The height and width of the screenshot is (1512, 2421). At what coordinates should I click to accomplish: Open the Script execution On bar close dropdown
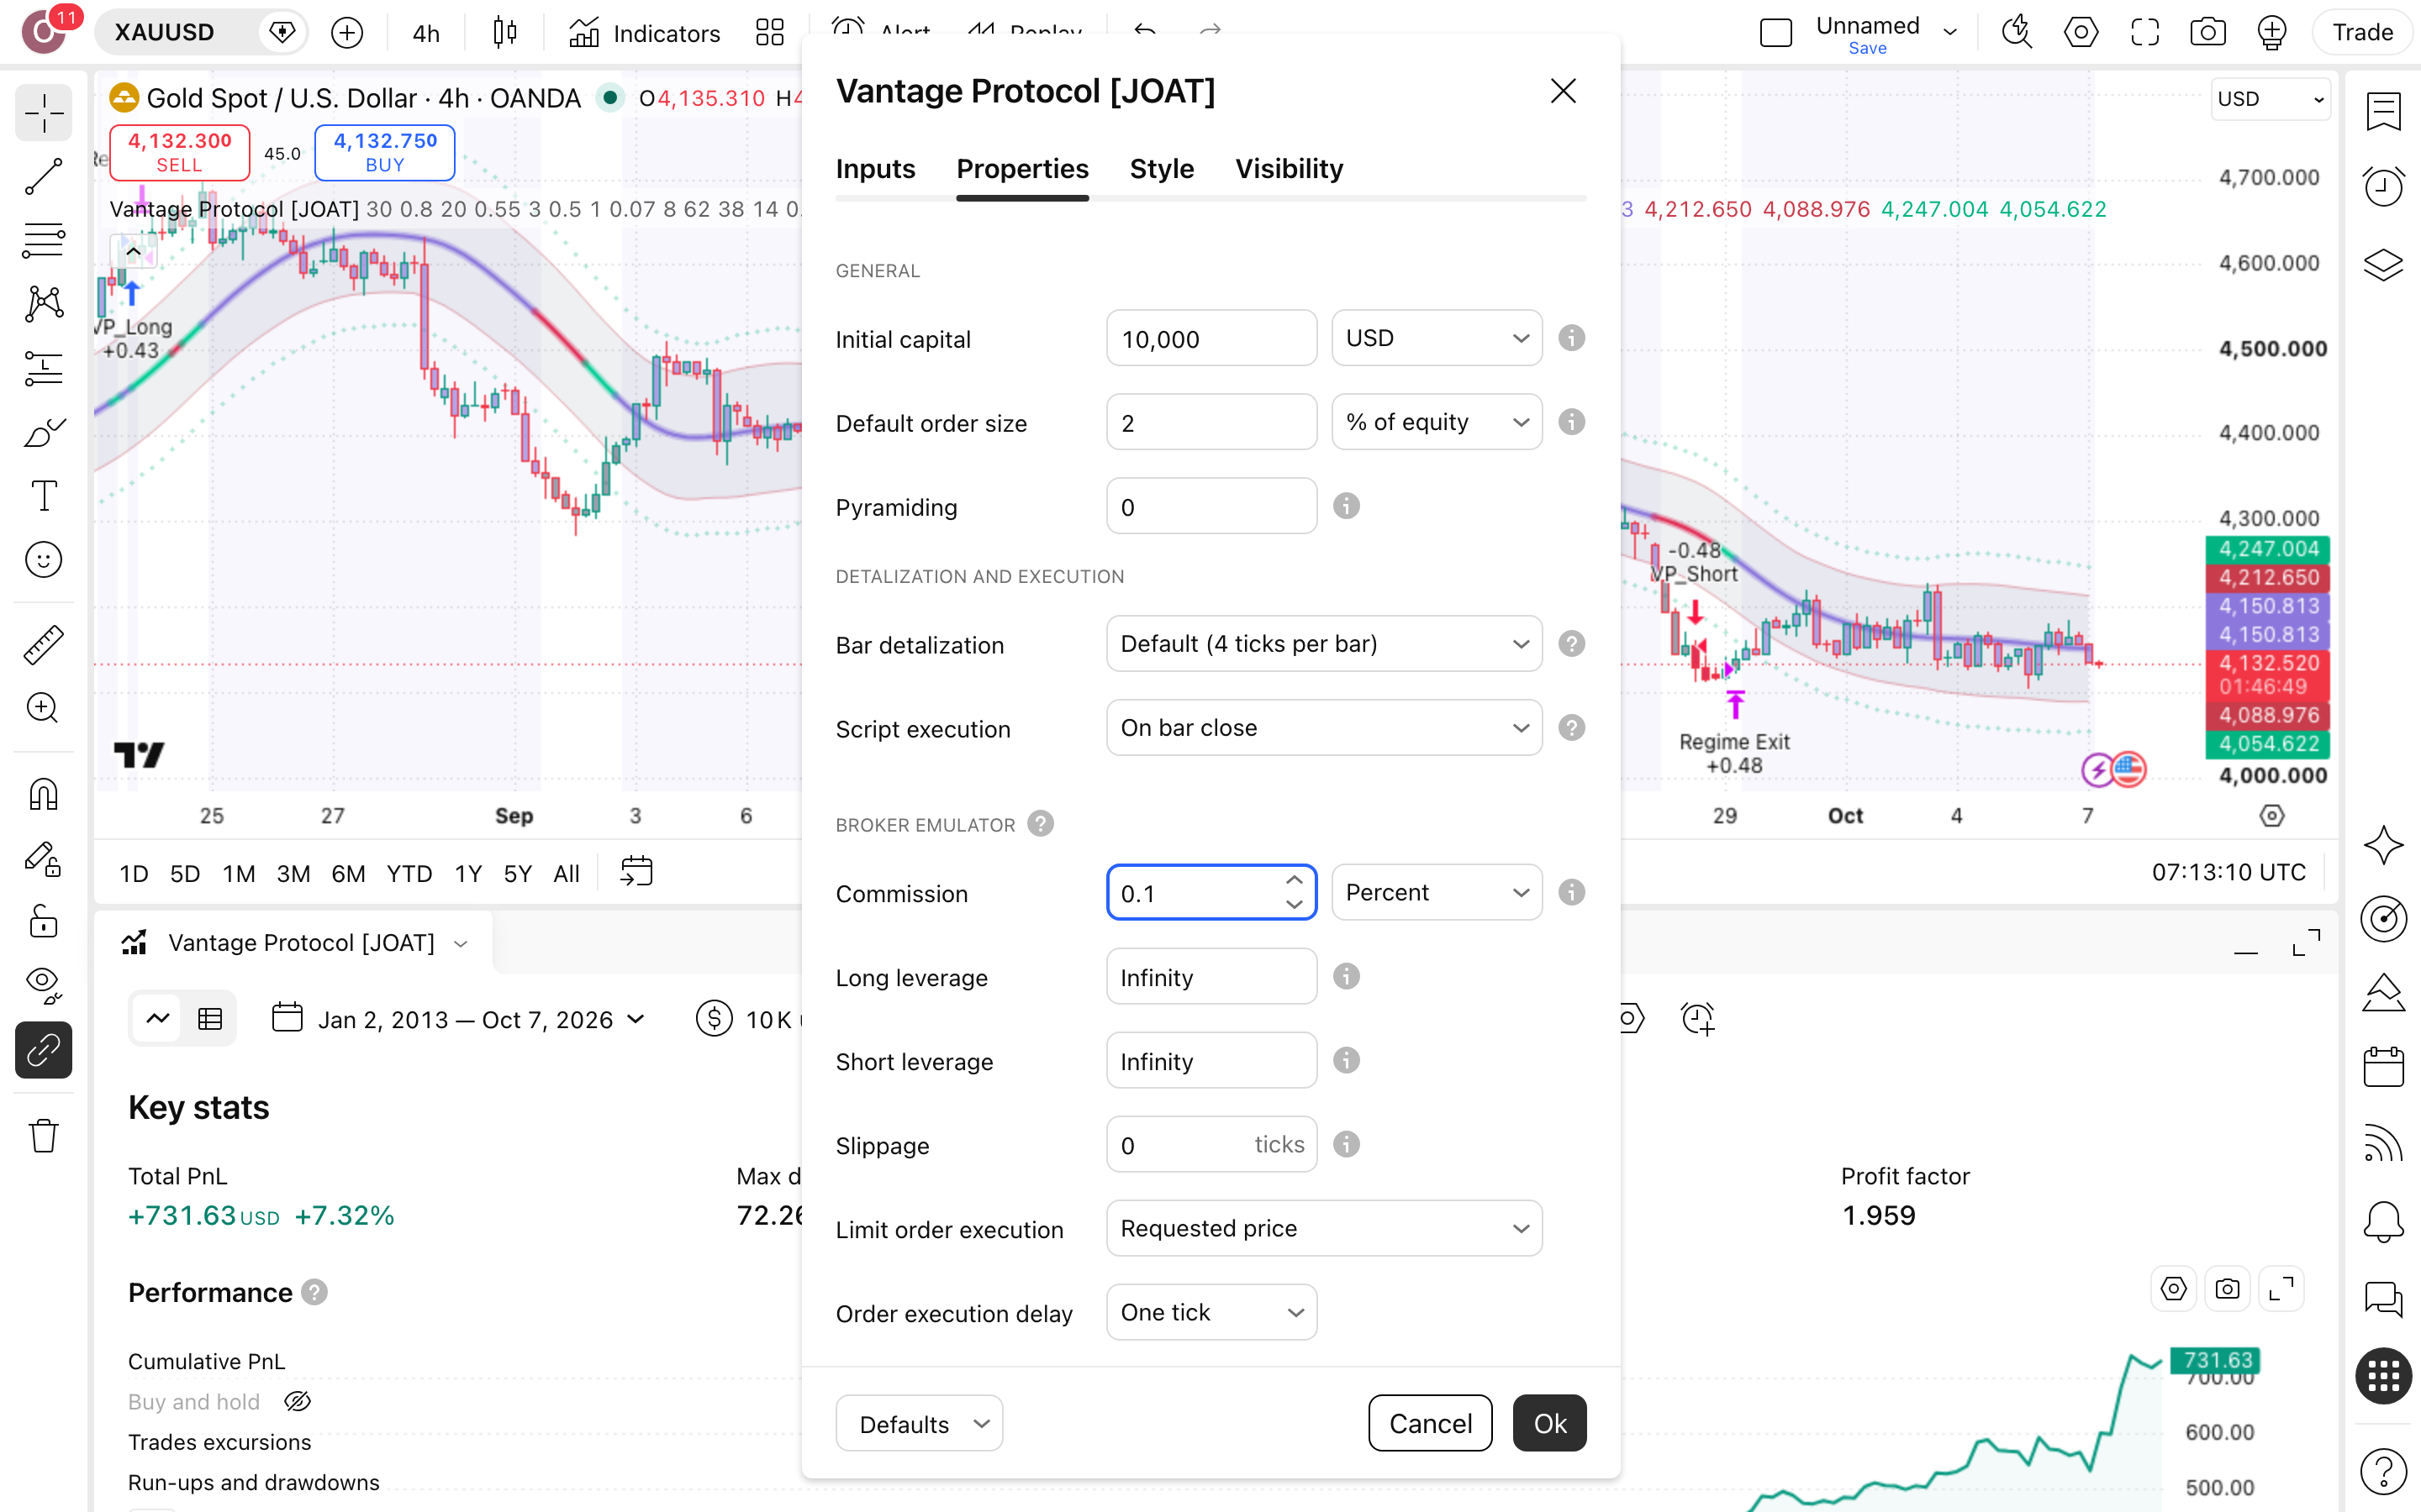pyautogui.click(x=1323, y=728)
